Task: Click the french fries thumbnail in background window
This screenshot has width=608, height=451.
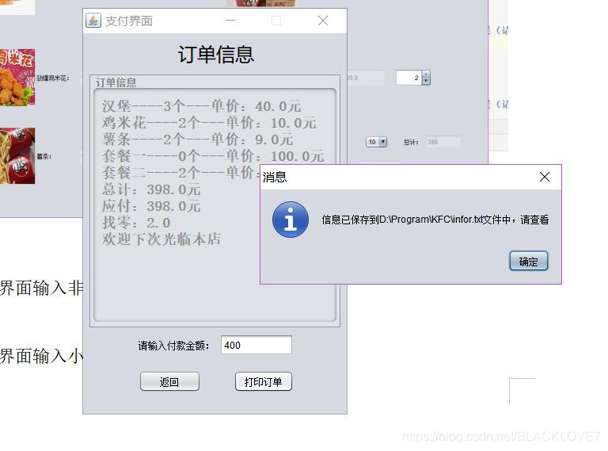Action: click(17, 155)
